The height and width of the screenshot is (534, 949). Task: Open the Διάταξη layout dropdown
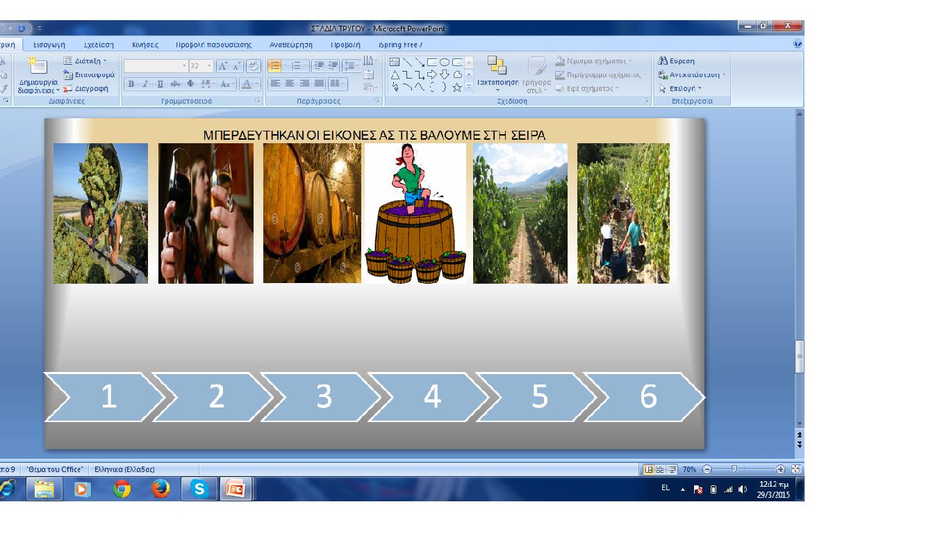click(x=86, y=61)
